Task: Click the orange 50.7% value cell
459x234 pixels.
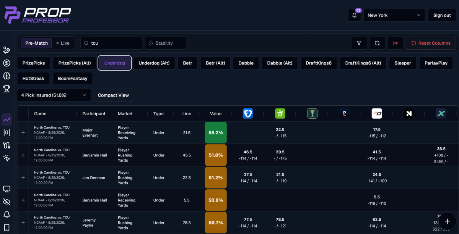Action: coord(216,223)
